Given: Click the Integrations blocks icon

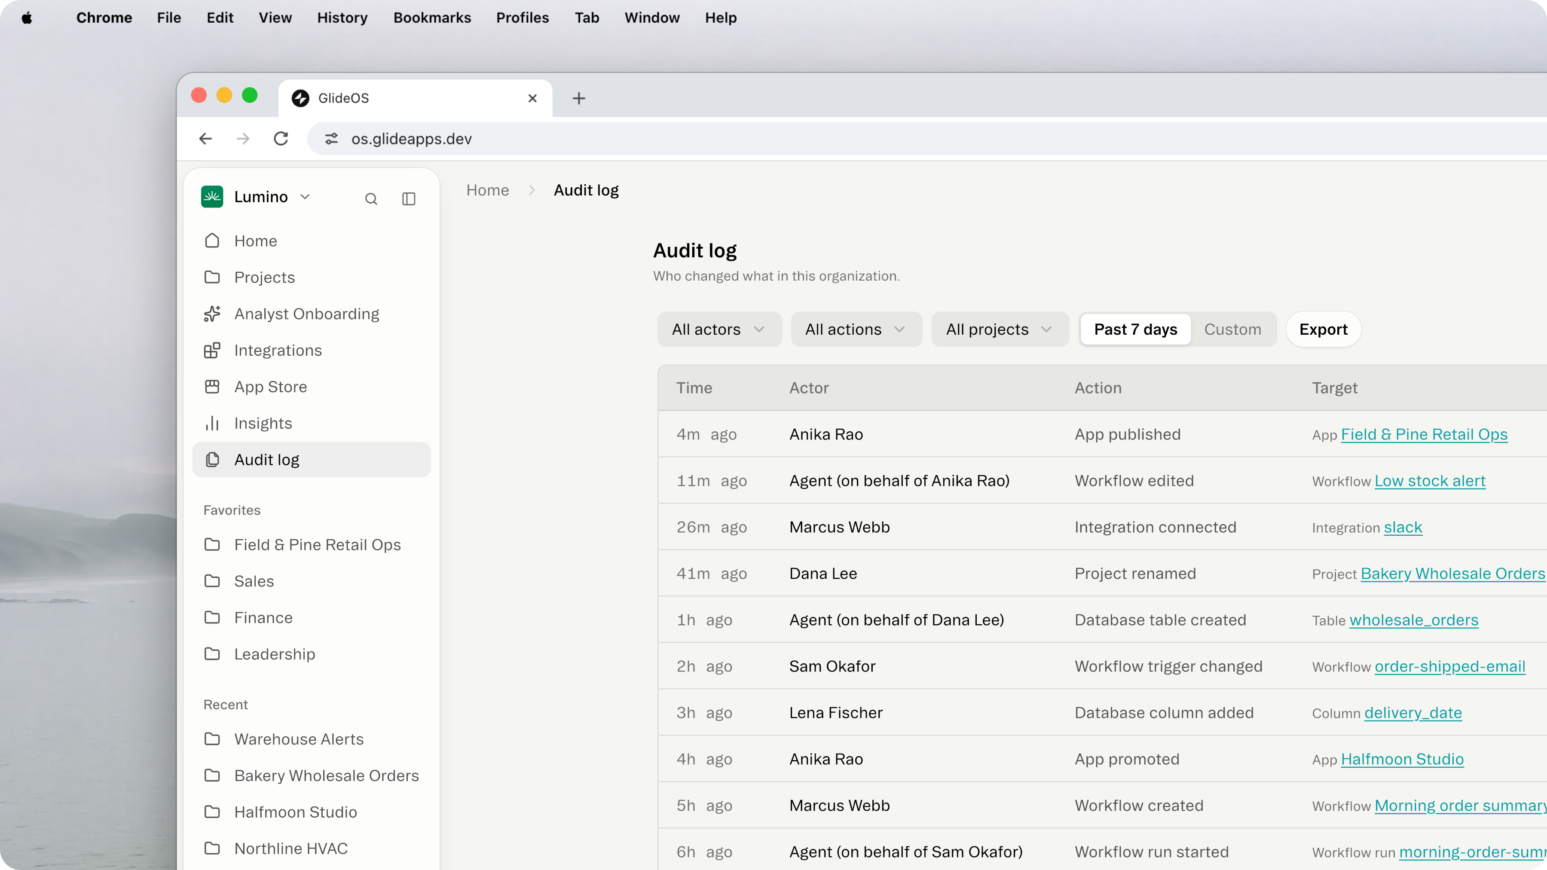Looking at the screenshot, I should [x=212, y=350].
